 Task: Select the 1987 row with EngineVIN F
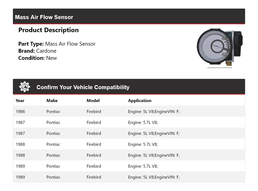pos(129,133)
